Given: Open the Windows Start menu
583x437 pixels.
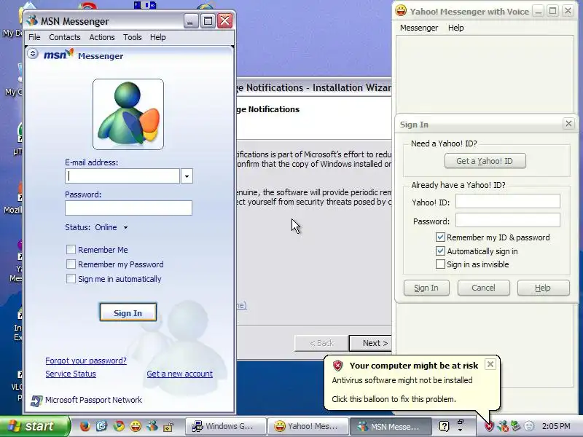Looking at the screenshot, I should [x=34, y=426].
